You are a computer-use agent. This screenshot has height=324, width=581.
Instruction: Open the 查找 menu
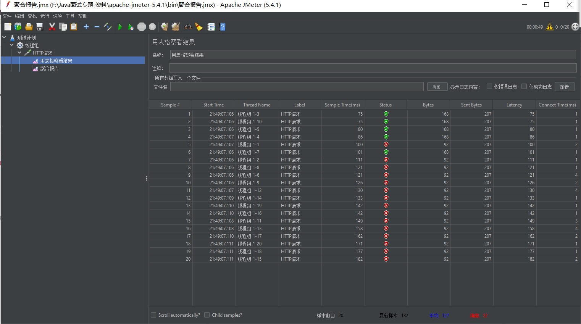click(32, 16)
